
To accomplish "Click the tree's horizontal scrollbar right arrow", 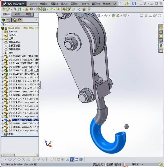I will (x=37, y=155).
